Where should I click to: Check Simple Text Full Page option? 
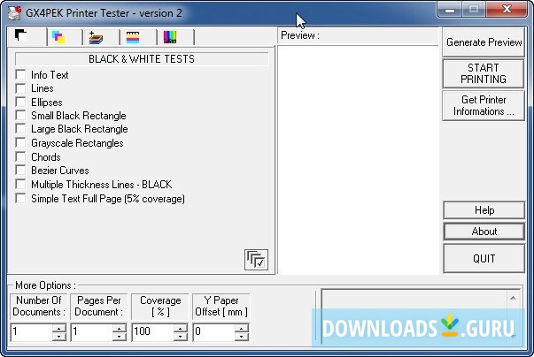point(20,198)
